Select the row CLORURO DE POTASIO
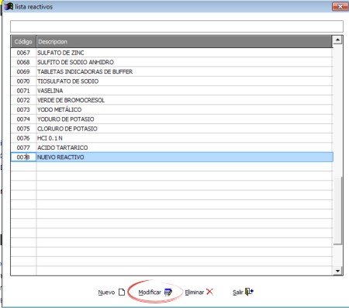Viewport: 349px width, 308px height. click(172, 129)
